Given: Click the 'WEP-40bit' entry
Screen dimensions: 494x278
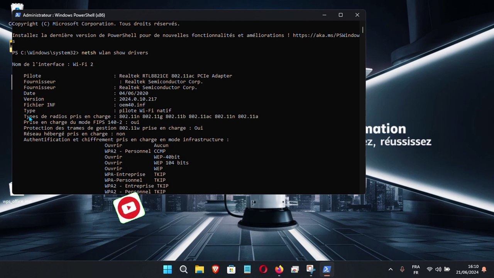Looking at the screenshot, I should (167, 157).
